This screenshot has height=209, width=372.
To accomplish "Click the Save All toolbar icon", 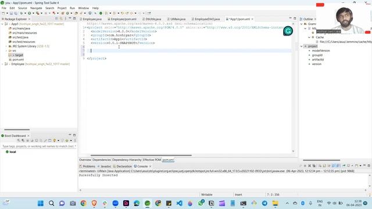I will (16, 13).
